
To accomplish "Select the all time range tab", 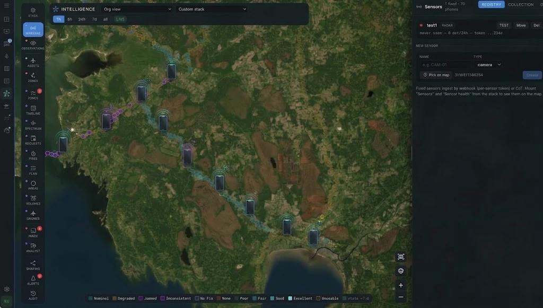I will (106, 20).
